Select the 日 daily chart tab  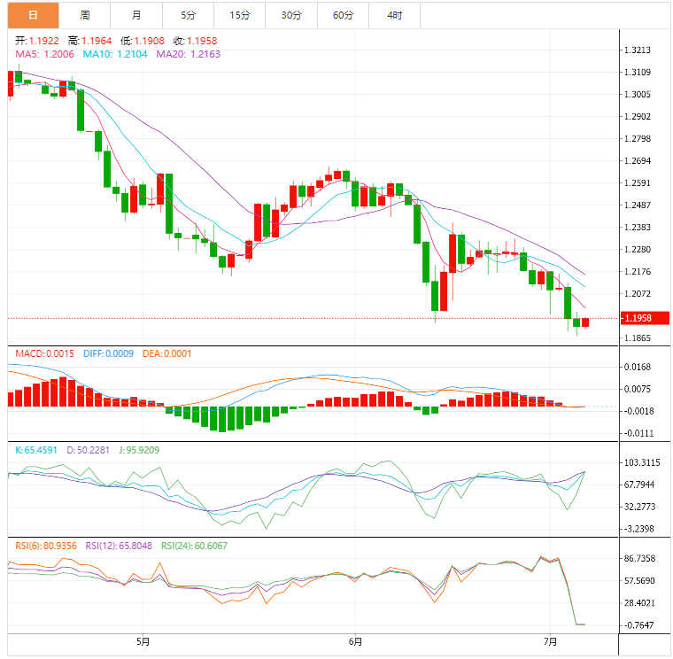pos(33,15)
